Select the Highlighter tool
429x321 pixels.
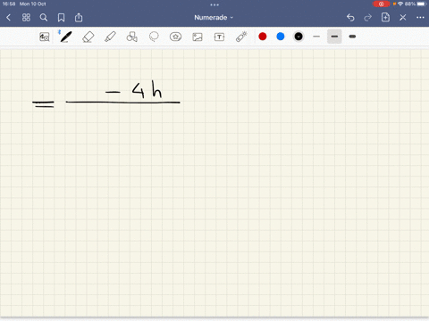[110, 37]
